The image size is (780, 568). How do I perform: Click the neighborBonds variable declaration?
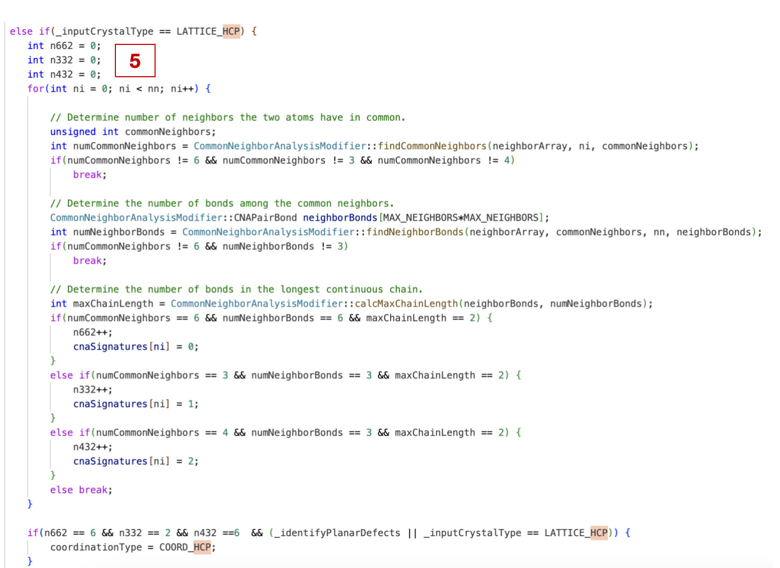340,217
